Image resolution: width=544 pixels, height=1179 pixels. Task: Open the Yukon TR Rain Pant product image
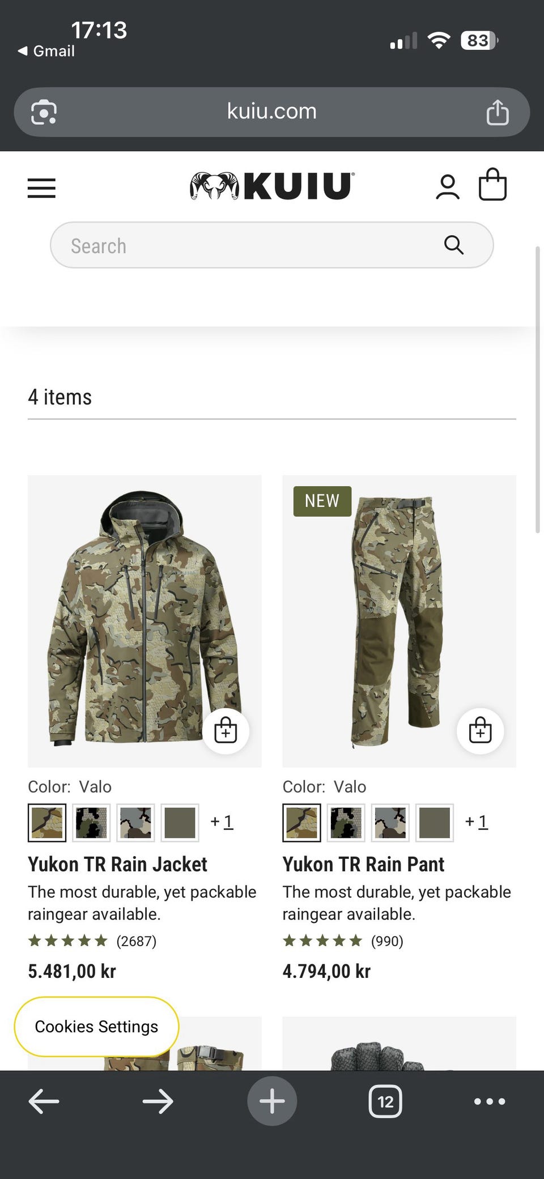click(399, 621)
